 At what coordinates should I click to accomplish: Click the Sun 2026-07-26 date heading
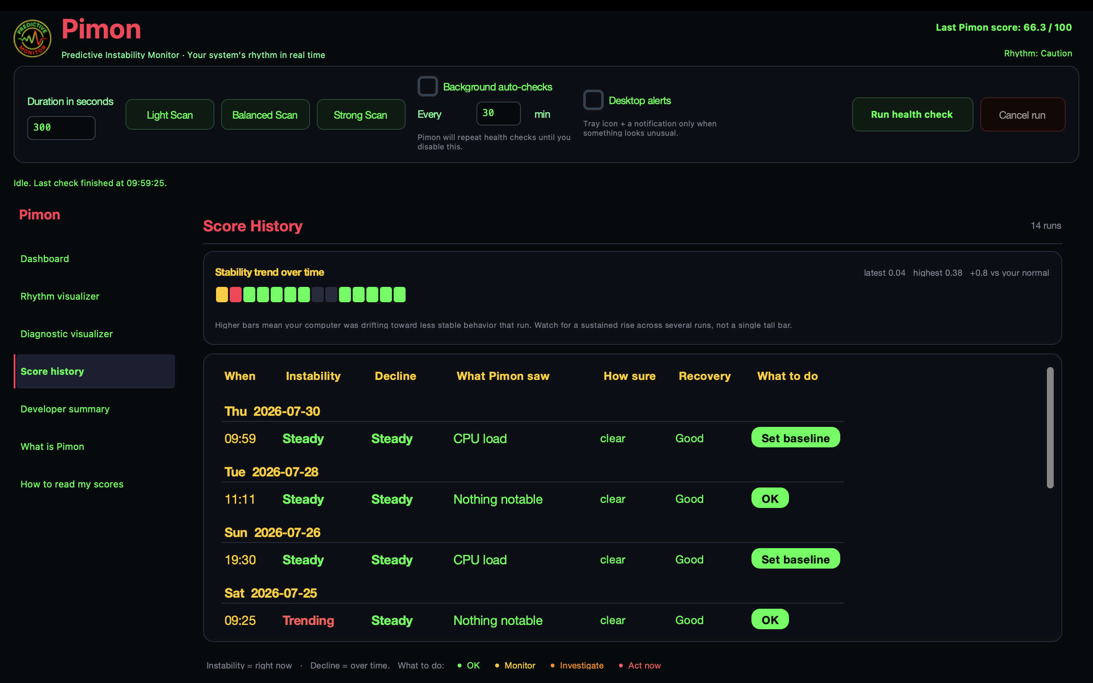pyautogui.click(x=272, y=533)
